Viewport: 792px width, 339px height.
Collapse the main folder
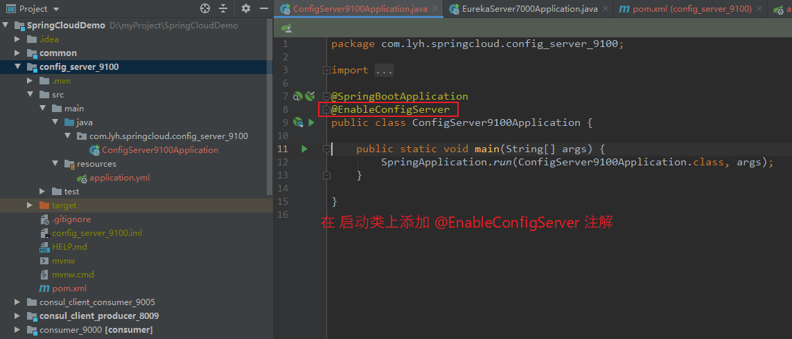click(42, 109)
